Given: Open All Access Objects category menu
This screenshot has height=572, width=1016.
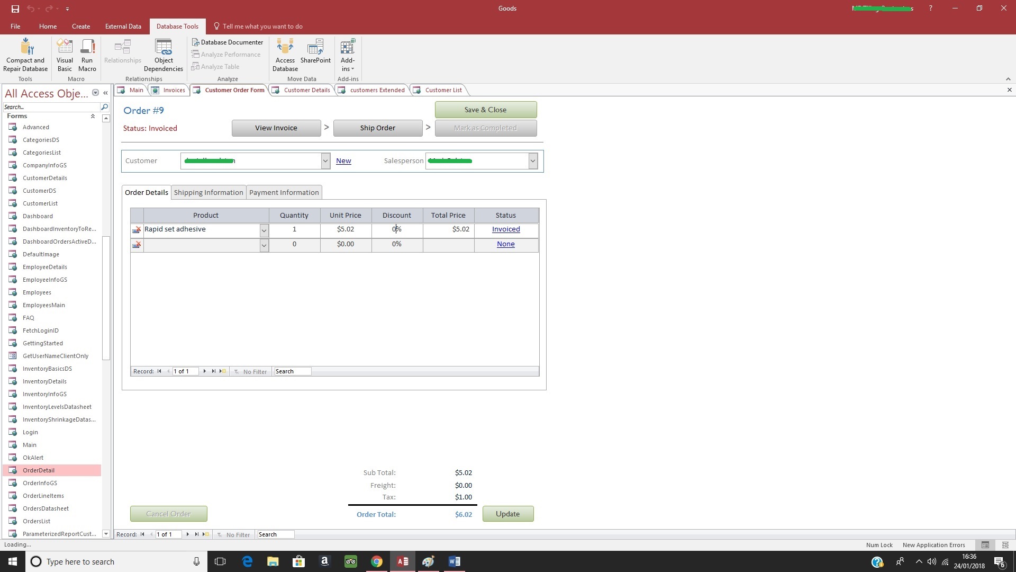Looking at the screenshot, I should [x=95, y=93].
